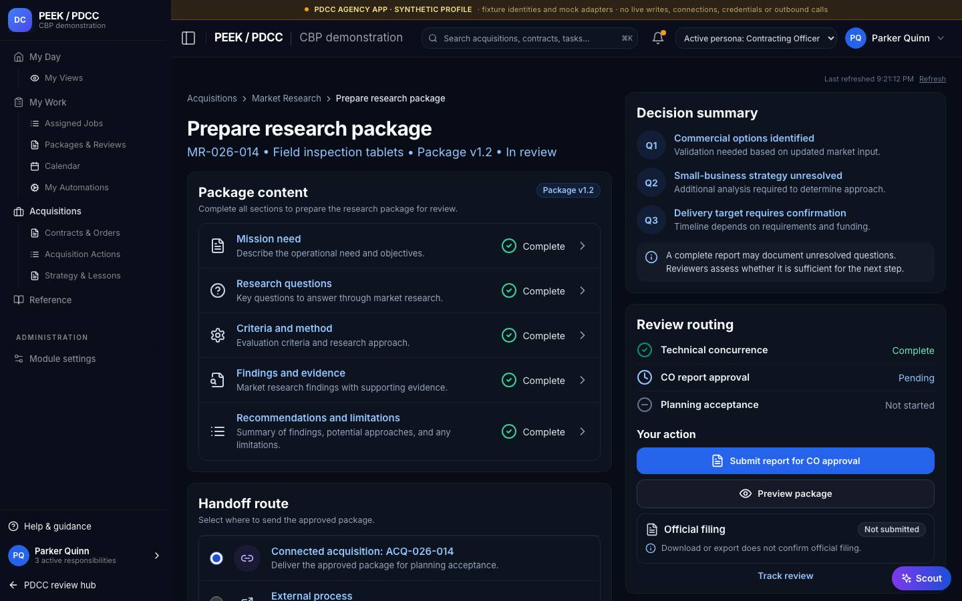Click the info icon in decision summary note
The image size is (962, 601).
[651, 257]
